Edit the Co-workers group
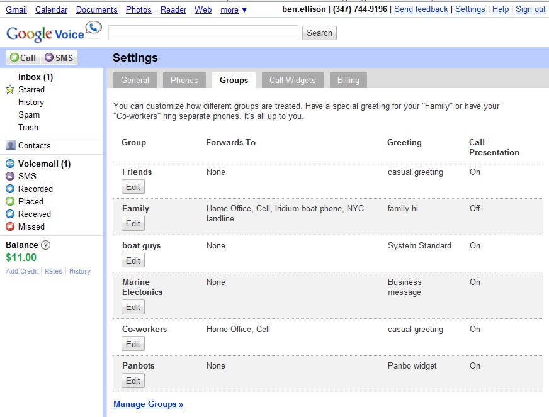Image resolution: width=549 pixels, height=417 pixels. [x=133, y=344]
